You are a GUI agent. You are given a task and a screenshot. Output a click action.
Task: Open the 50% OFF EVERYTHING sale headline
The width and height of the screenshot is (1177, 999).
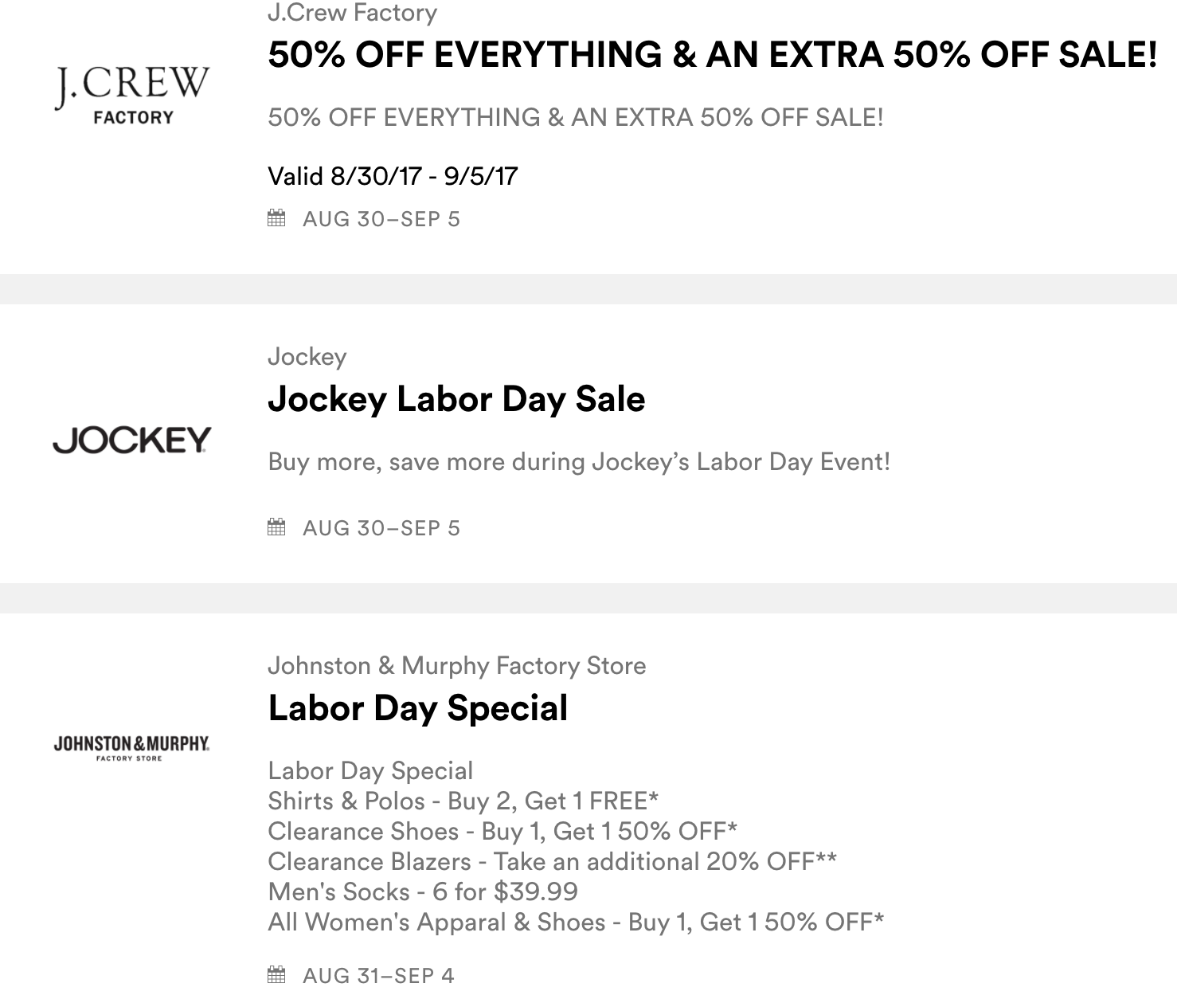(712, 55)
